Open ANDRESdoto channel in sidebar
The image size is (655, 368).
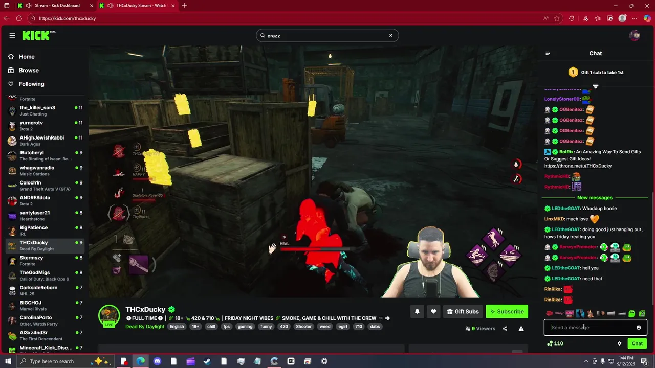(x=45, y=201)
